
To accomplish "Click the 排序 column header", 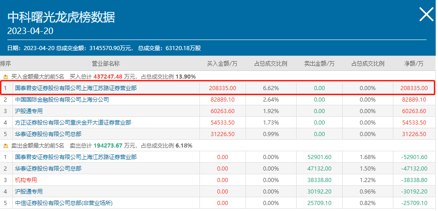I will [6, 63].
